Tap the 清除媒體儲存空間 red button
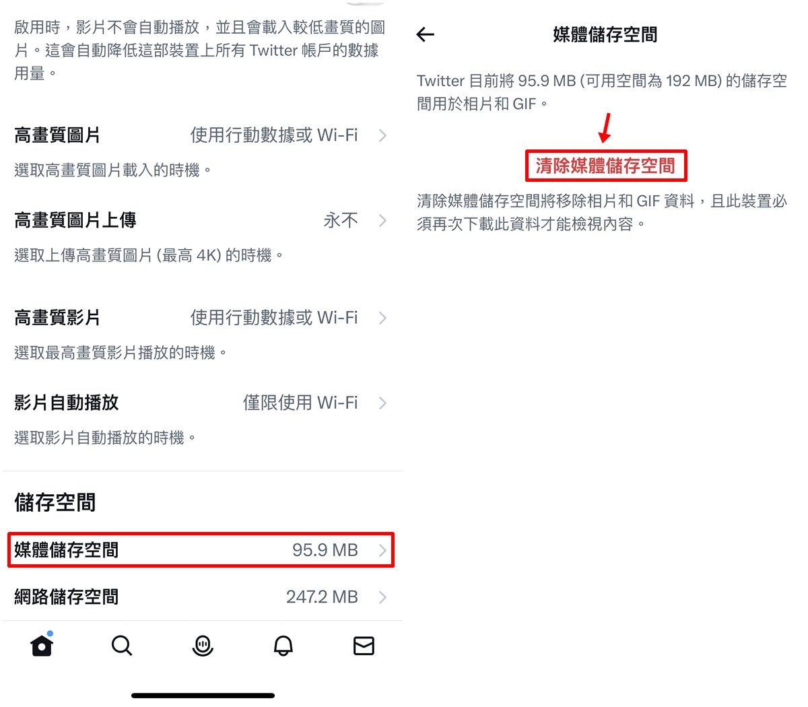The image size is (808, 707). [606, 166]
